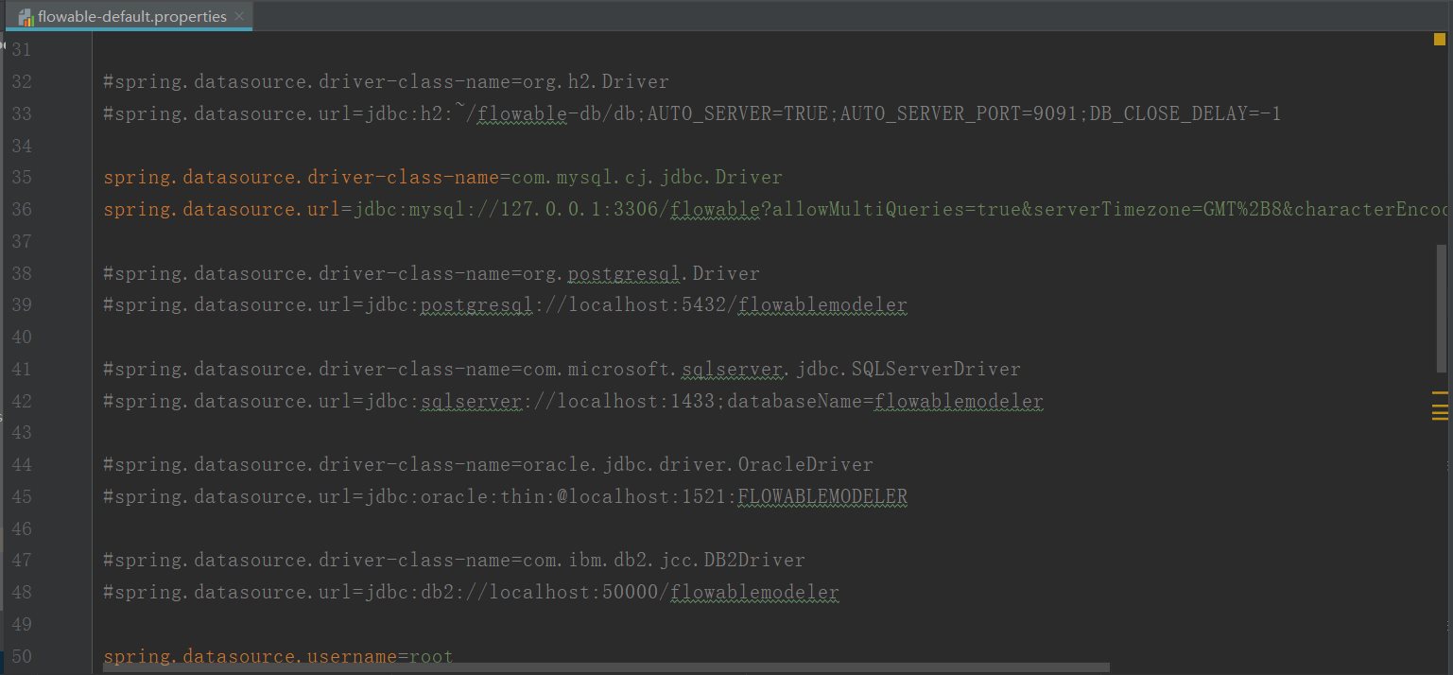
Task: Click the OracleDriver comment line
Action: 488,465
